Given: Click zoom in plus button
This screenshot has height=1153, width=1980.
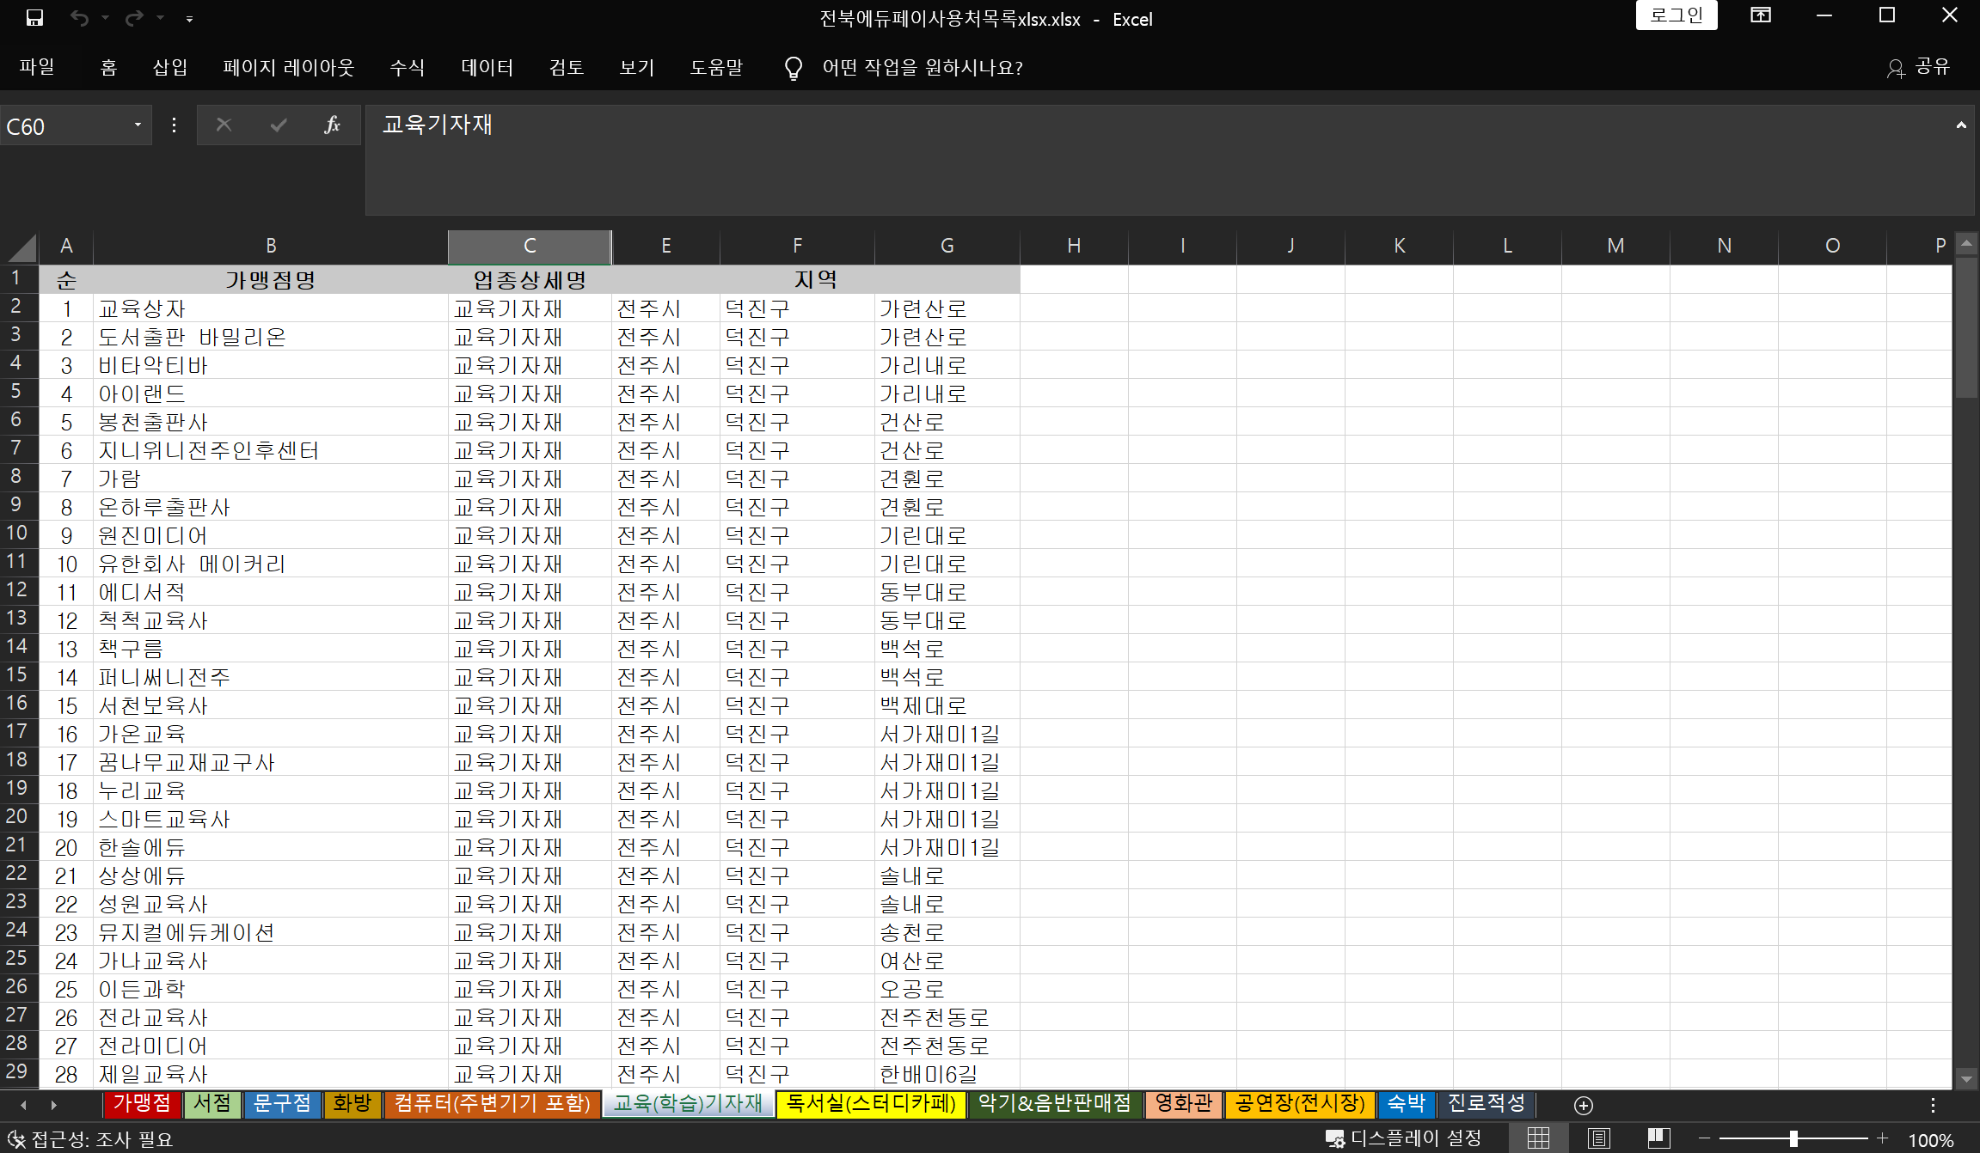Looking at the screenshot, I should click(x=1883, y=1138).
